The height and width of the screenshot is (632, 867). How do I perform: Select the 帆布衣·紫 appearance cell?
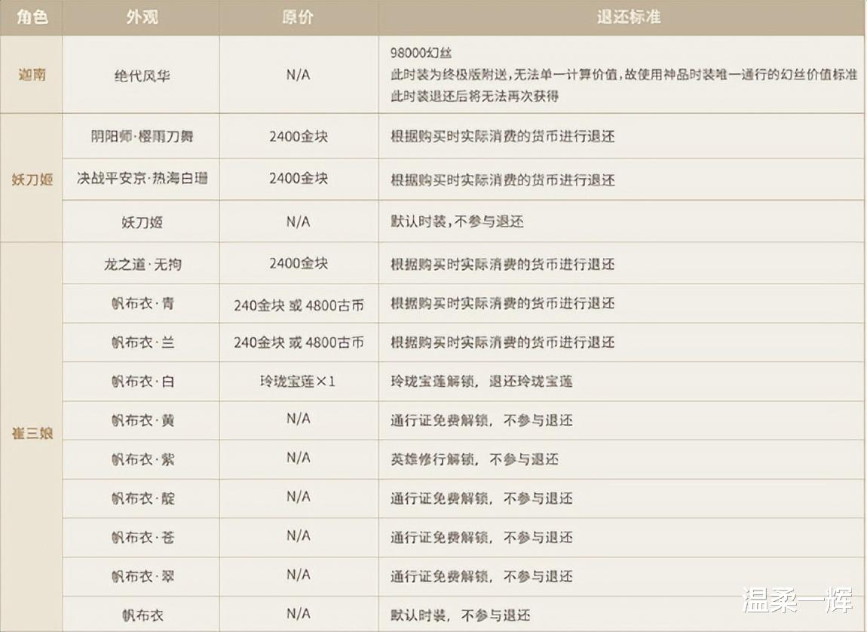142,459
